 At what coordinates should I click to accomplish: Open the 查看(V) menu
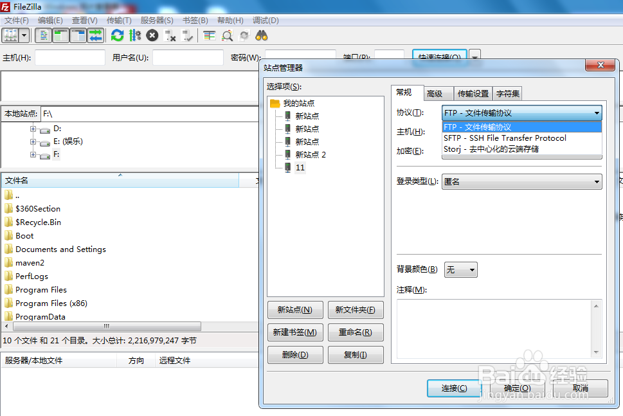(x=85, y=21)
